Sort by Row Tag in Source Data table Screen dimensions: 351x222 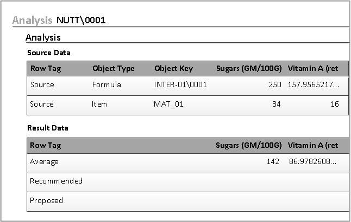click(x=45, y=69)
